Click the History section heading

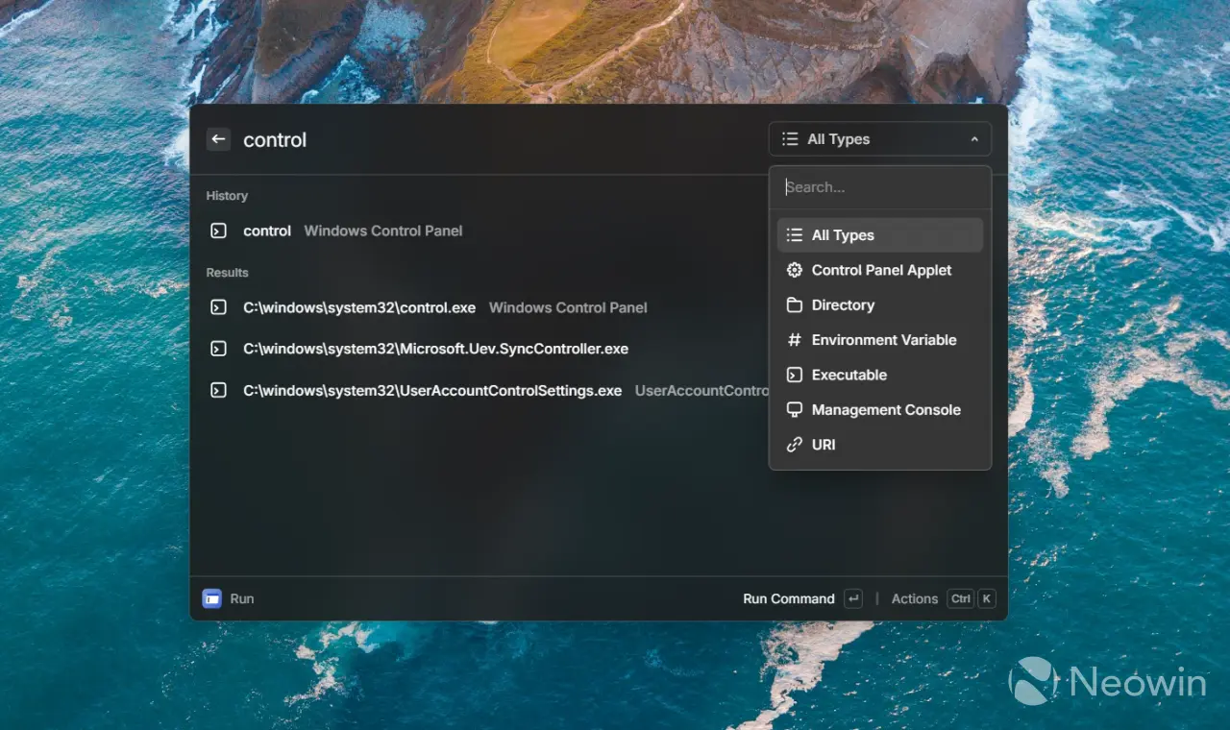point(227,196)
